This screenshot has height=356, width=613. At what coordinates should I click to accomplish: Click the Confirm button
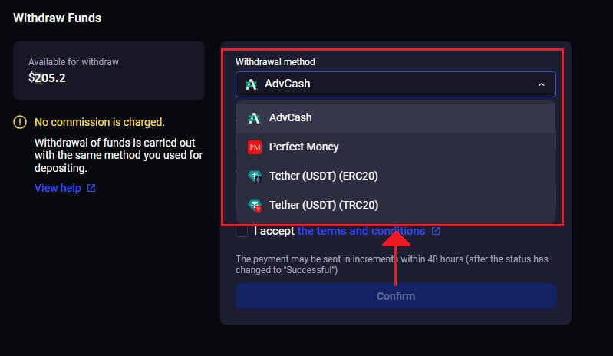(396, 296)
